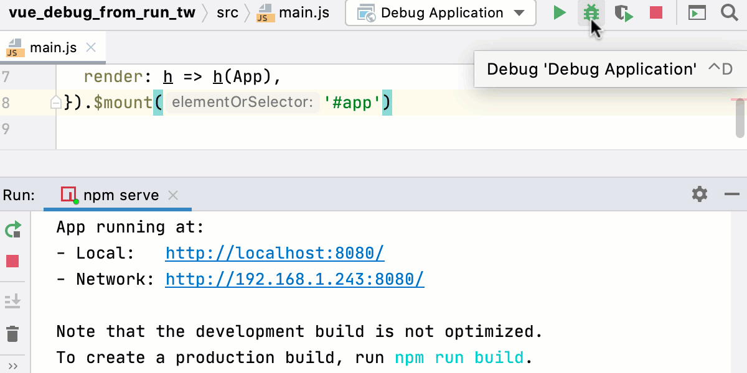Run the application with the green play icon
Viewport: 747px width, 373px height.
(x=558, y=12)
